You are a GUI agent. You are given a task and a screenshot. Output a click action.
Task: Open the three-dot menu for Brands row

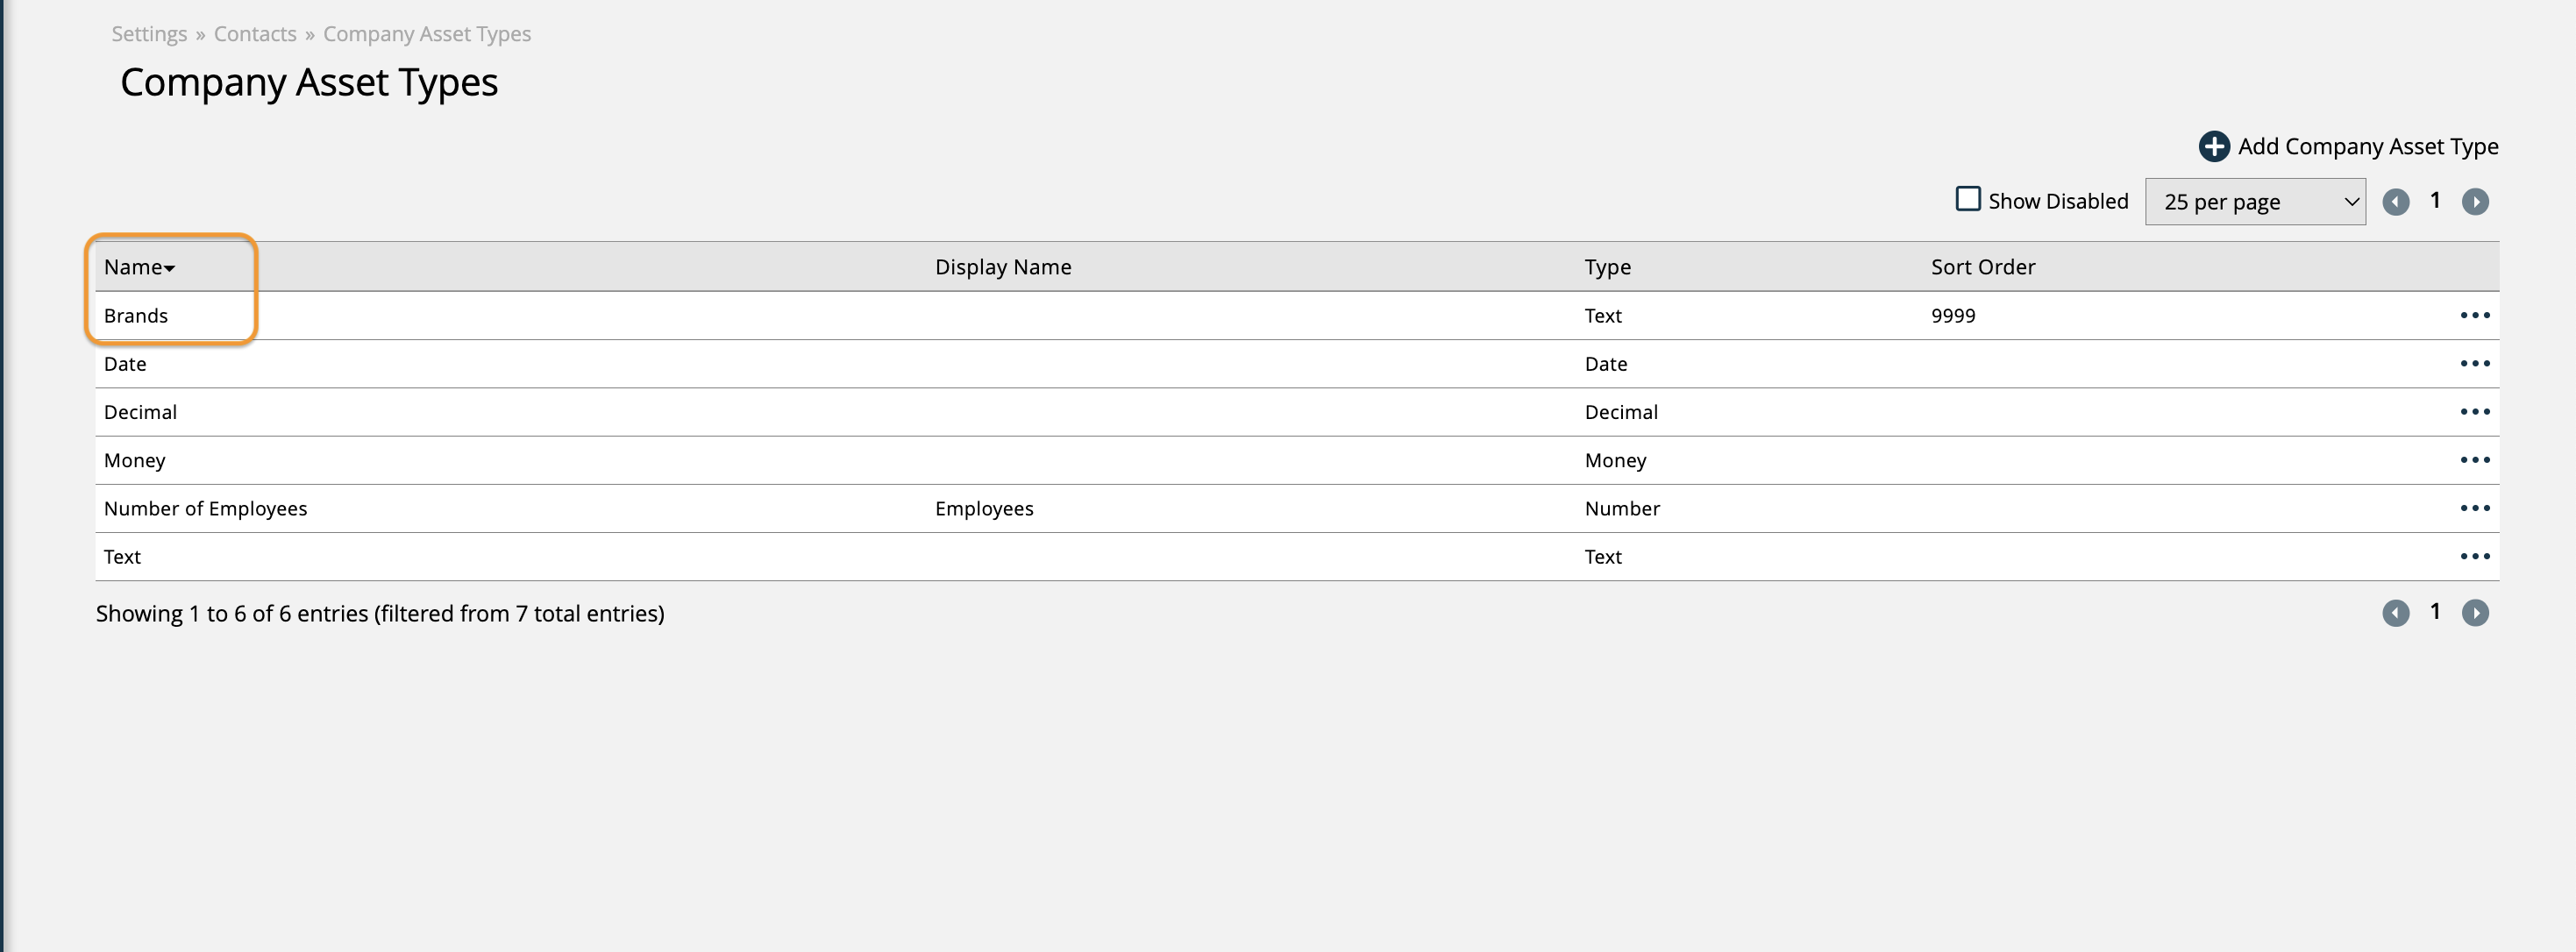point(2474,315)
